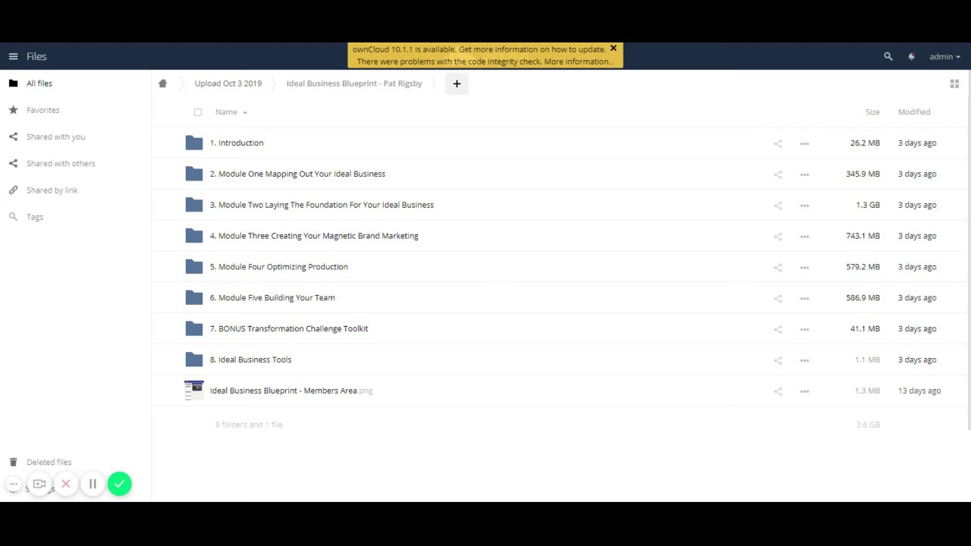Screen dimensions: 971x546
Task: Open 6. Module Five Building Your Team
Action: tap(272, 298)
